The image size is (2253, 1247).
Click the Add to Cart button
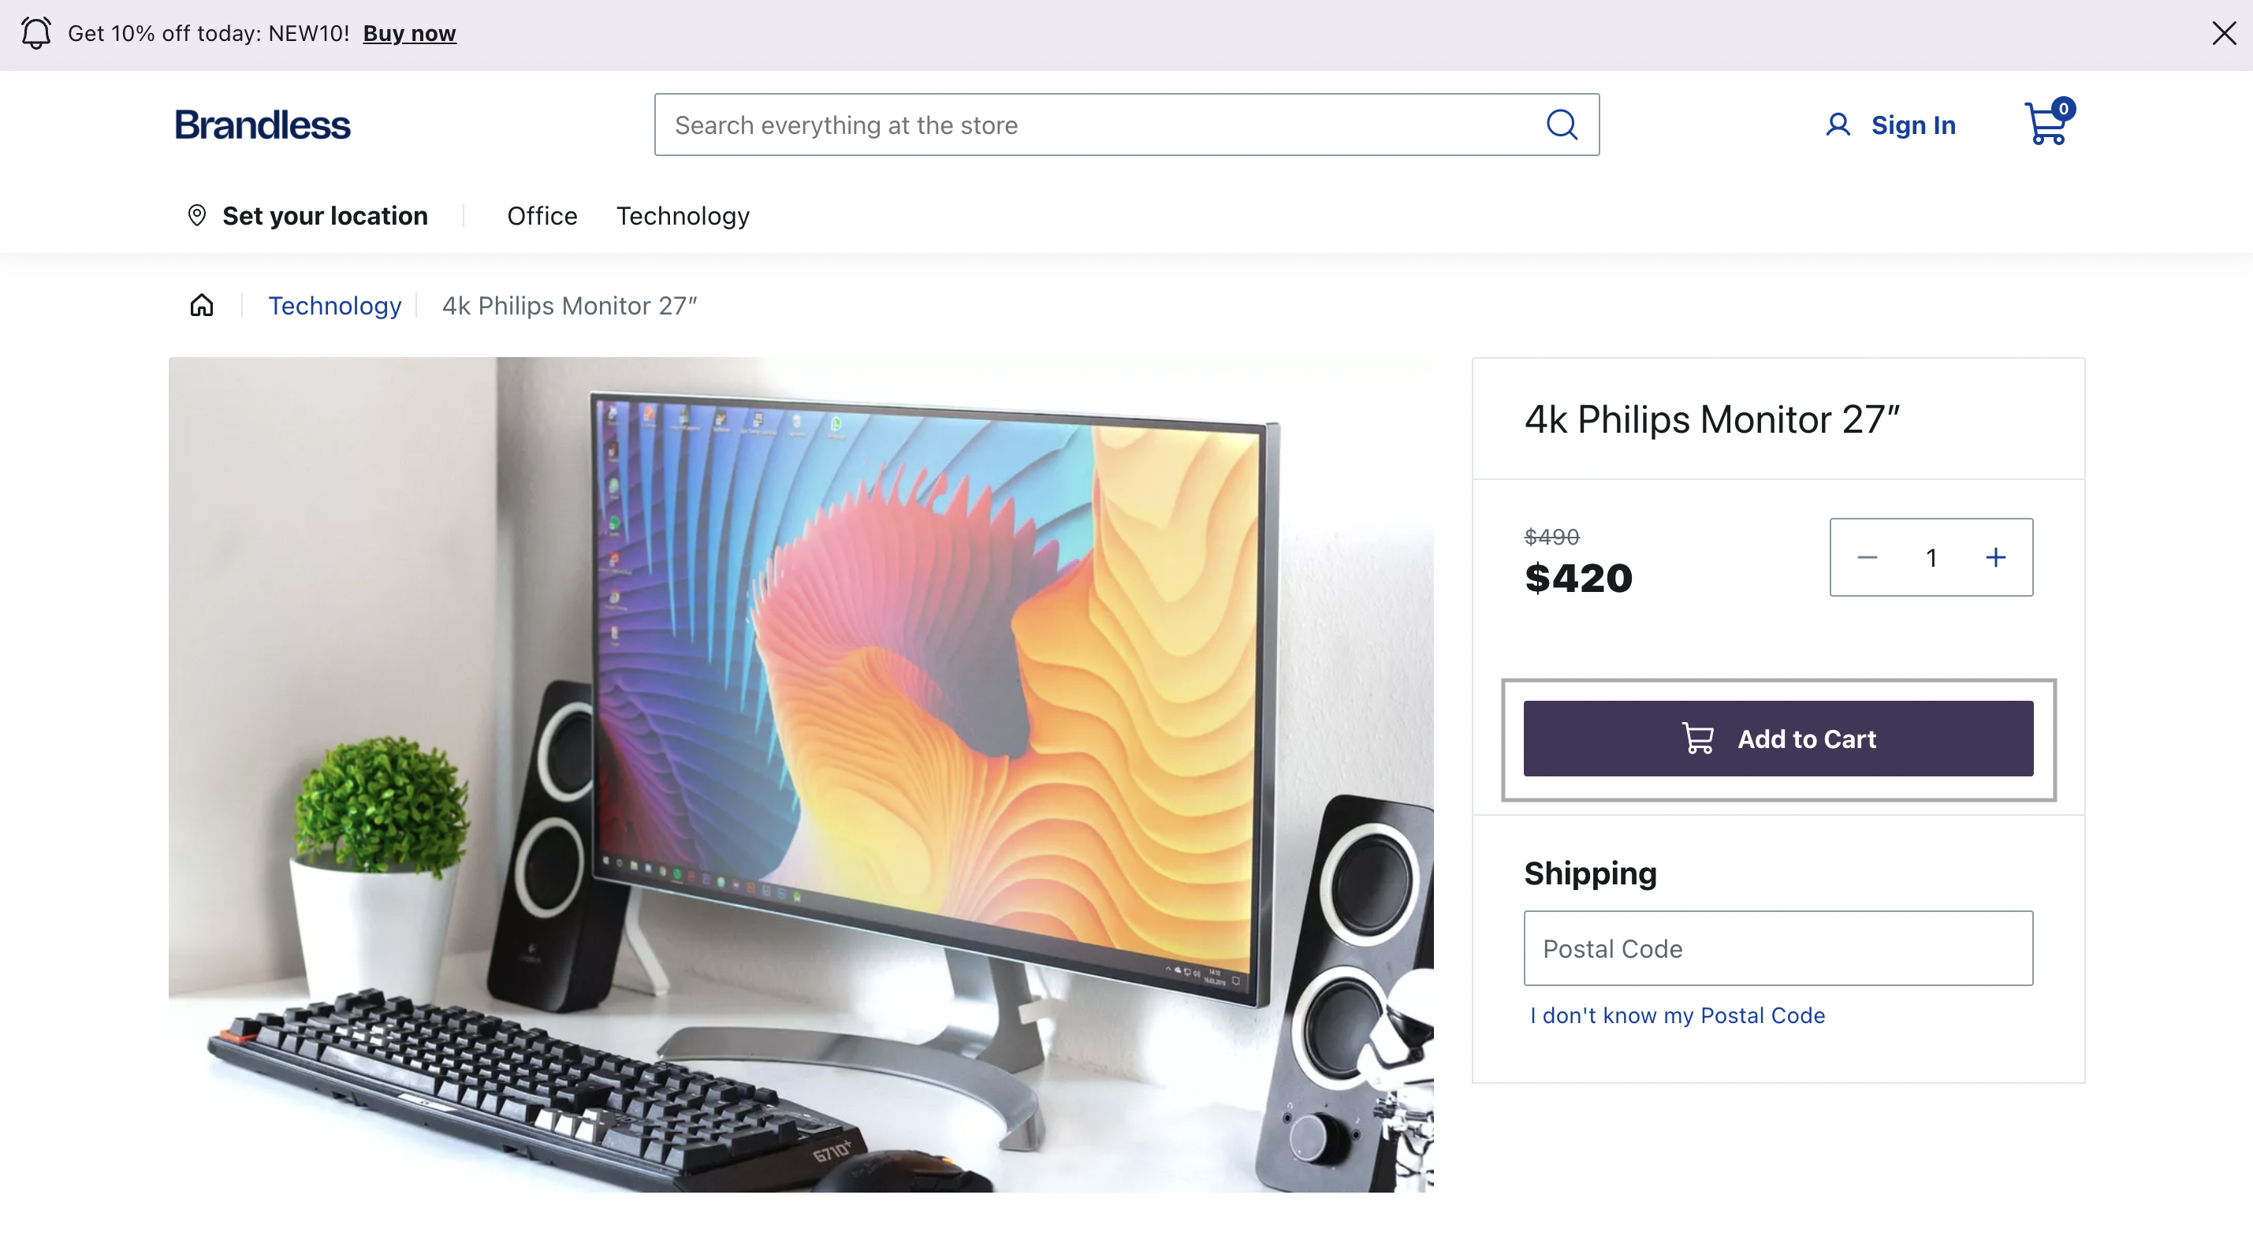pyautogui.click(x=1778, y=737)
